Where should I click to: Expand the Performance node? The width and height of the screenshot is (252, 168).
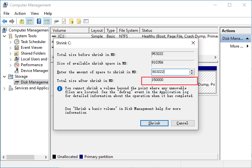[11, 65]
